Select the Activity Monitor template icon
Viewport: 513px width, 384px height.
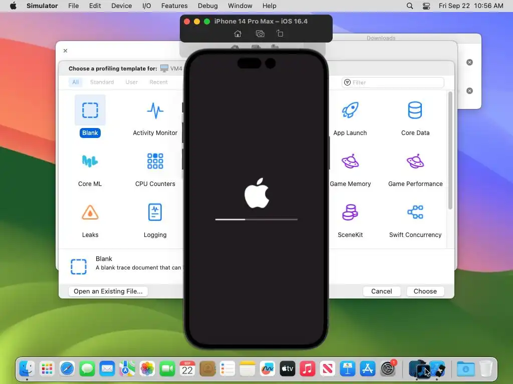pos(155,110)
